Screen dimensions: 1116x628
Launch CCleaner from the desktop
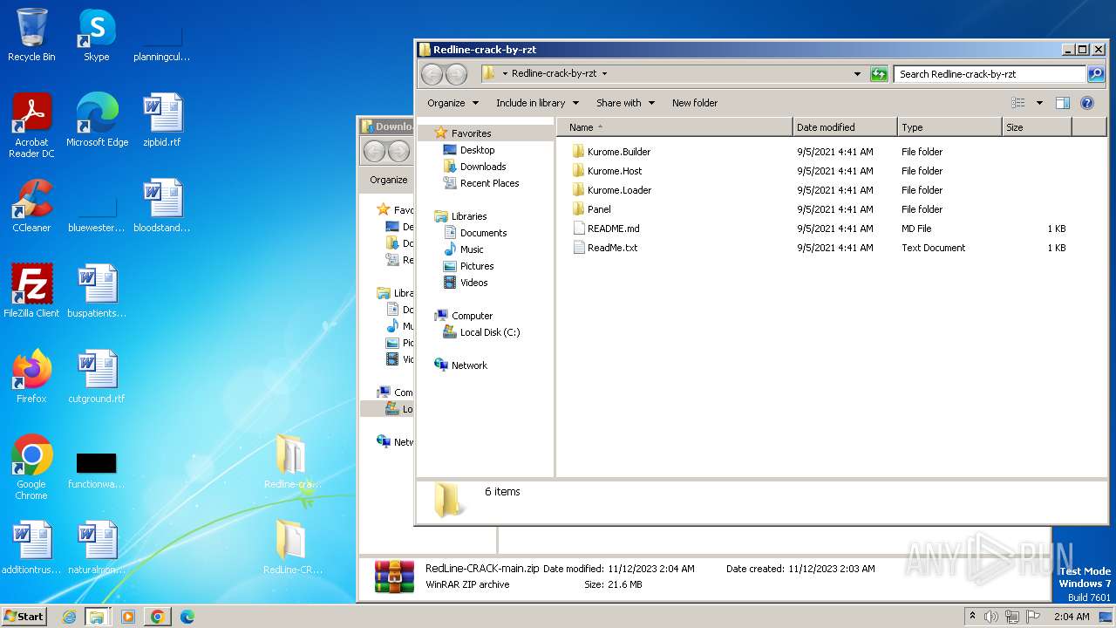point(31,206)
